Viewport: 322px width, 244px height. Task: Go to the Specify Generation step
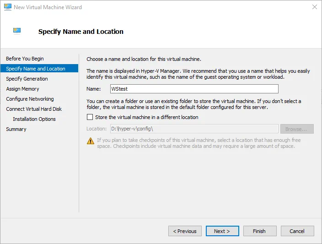coord(27,79)
